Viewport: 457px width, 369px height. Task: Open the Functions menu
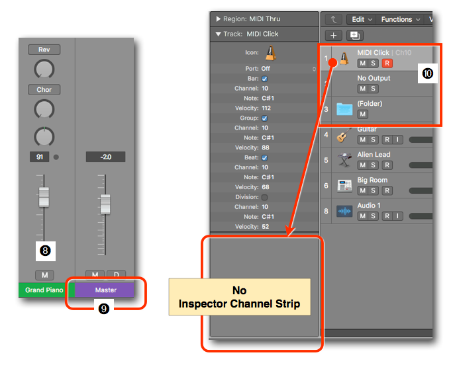click(400, 20)
